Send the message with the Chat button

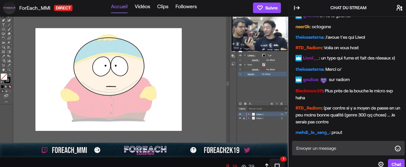(396, 164)
